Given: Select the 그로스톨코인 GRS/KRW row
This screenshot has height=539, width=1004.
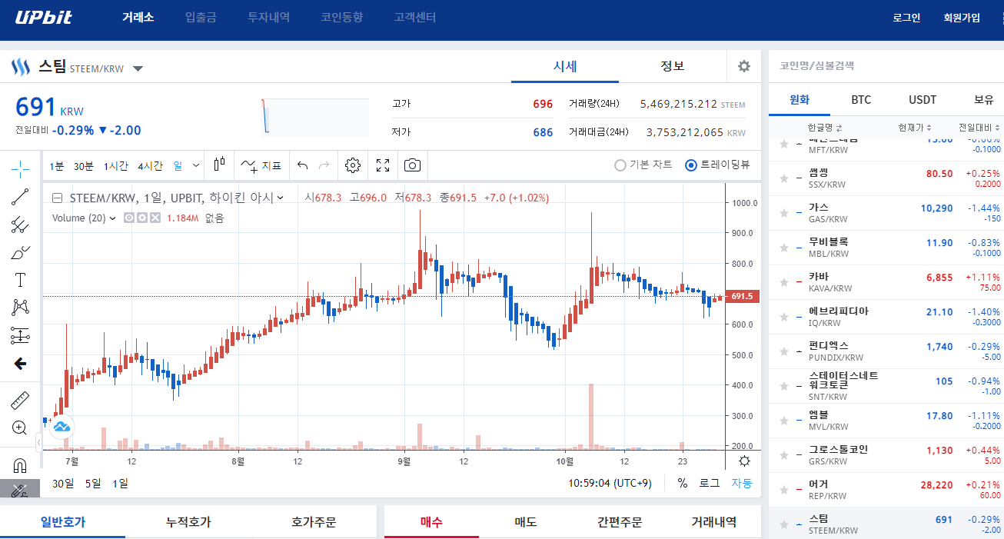Looking at the screenshot, I should tap(886, 455).
